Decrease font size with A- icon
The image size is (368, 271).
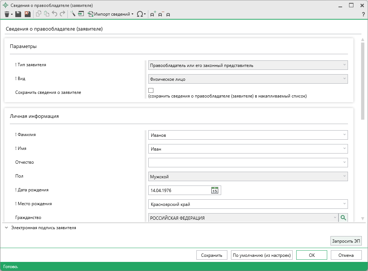161,14
